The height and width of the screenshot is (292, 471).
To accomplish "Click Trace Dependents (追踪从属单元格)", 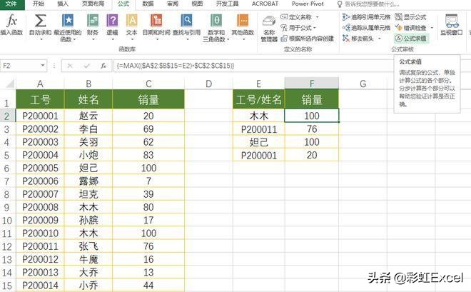I will coord(367,28).
